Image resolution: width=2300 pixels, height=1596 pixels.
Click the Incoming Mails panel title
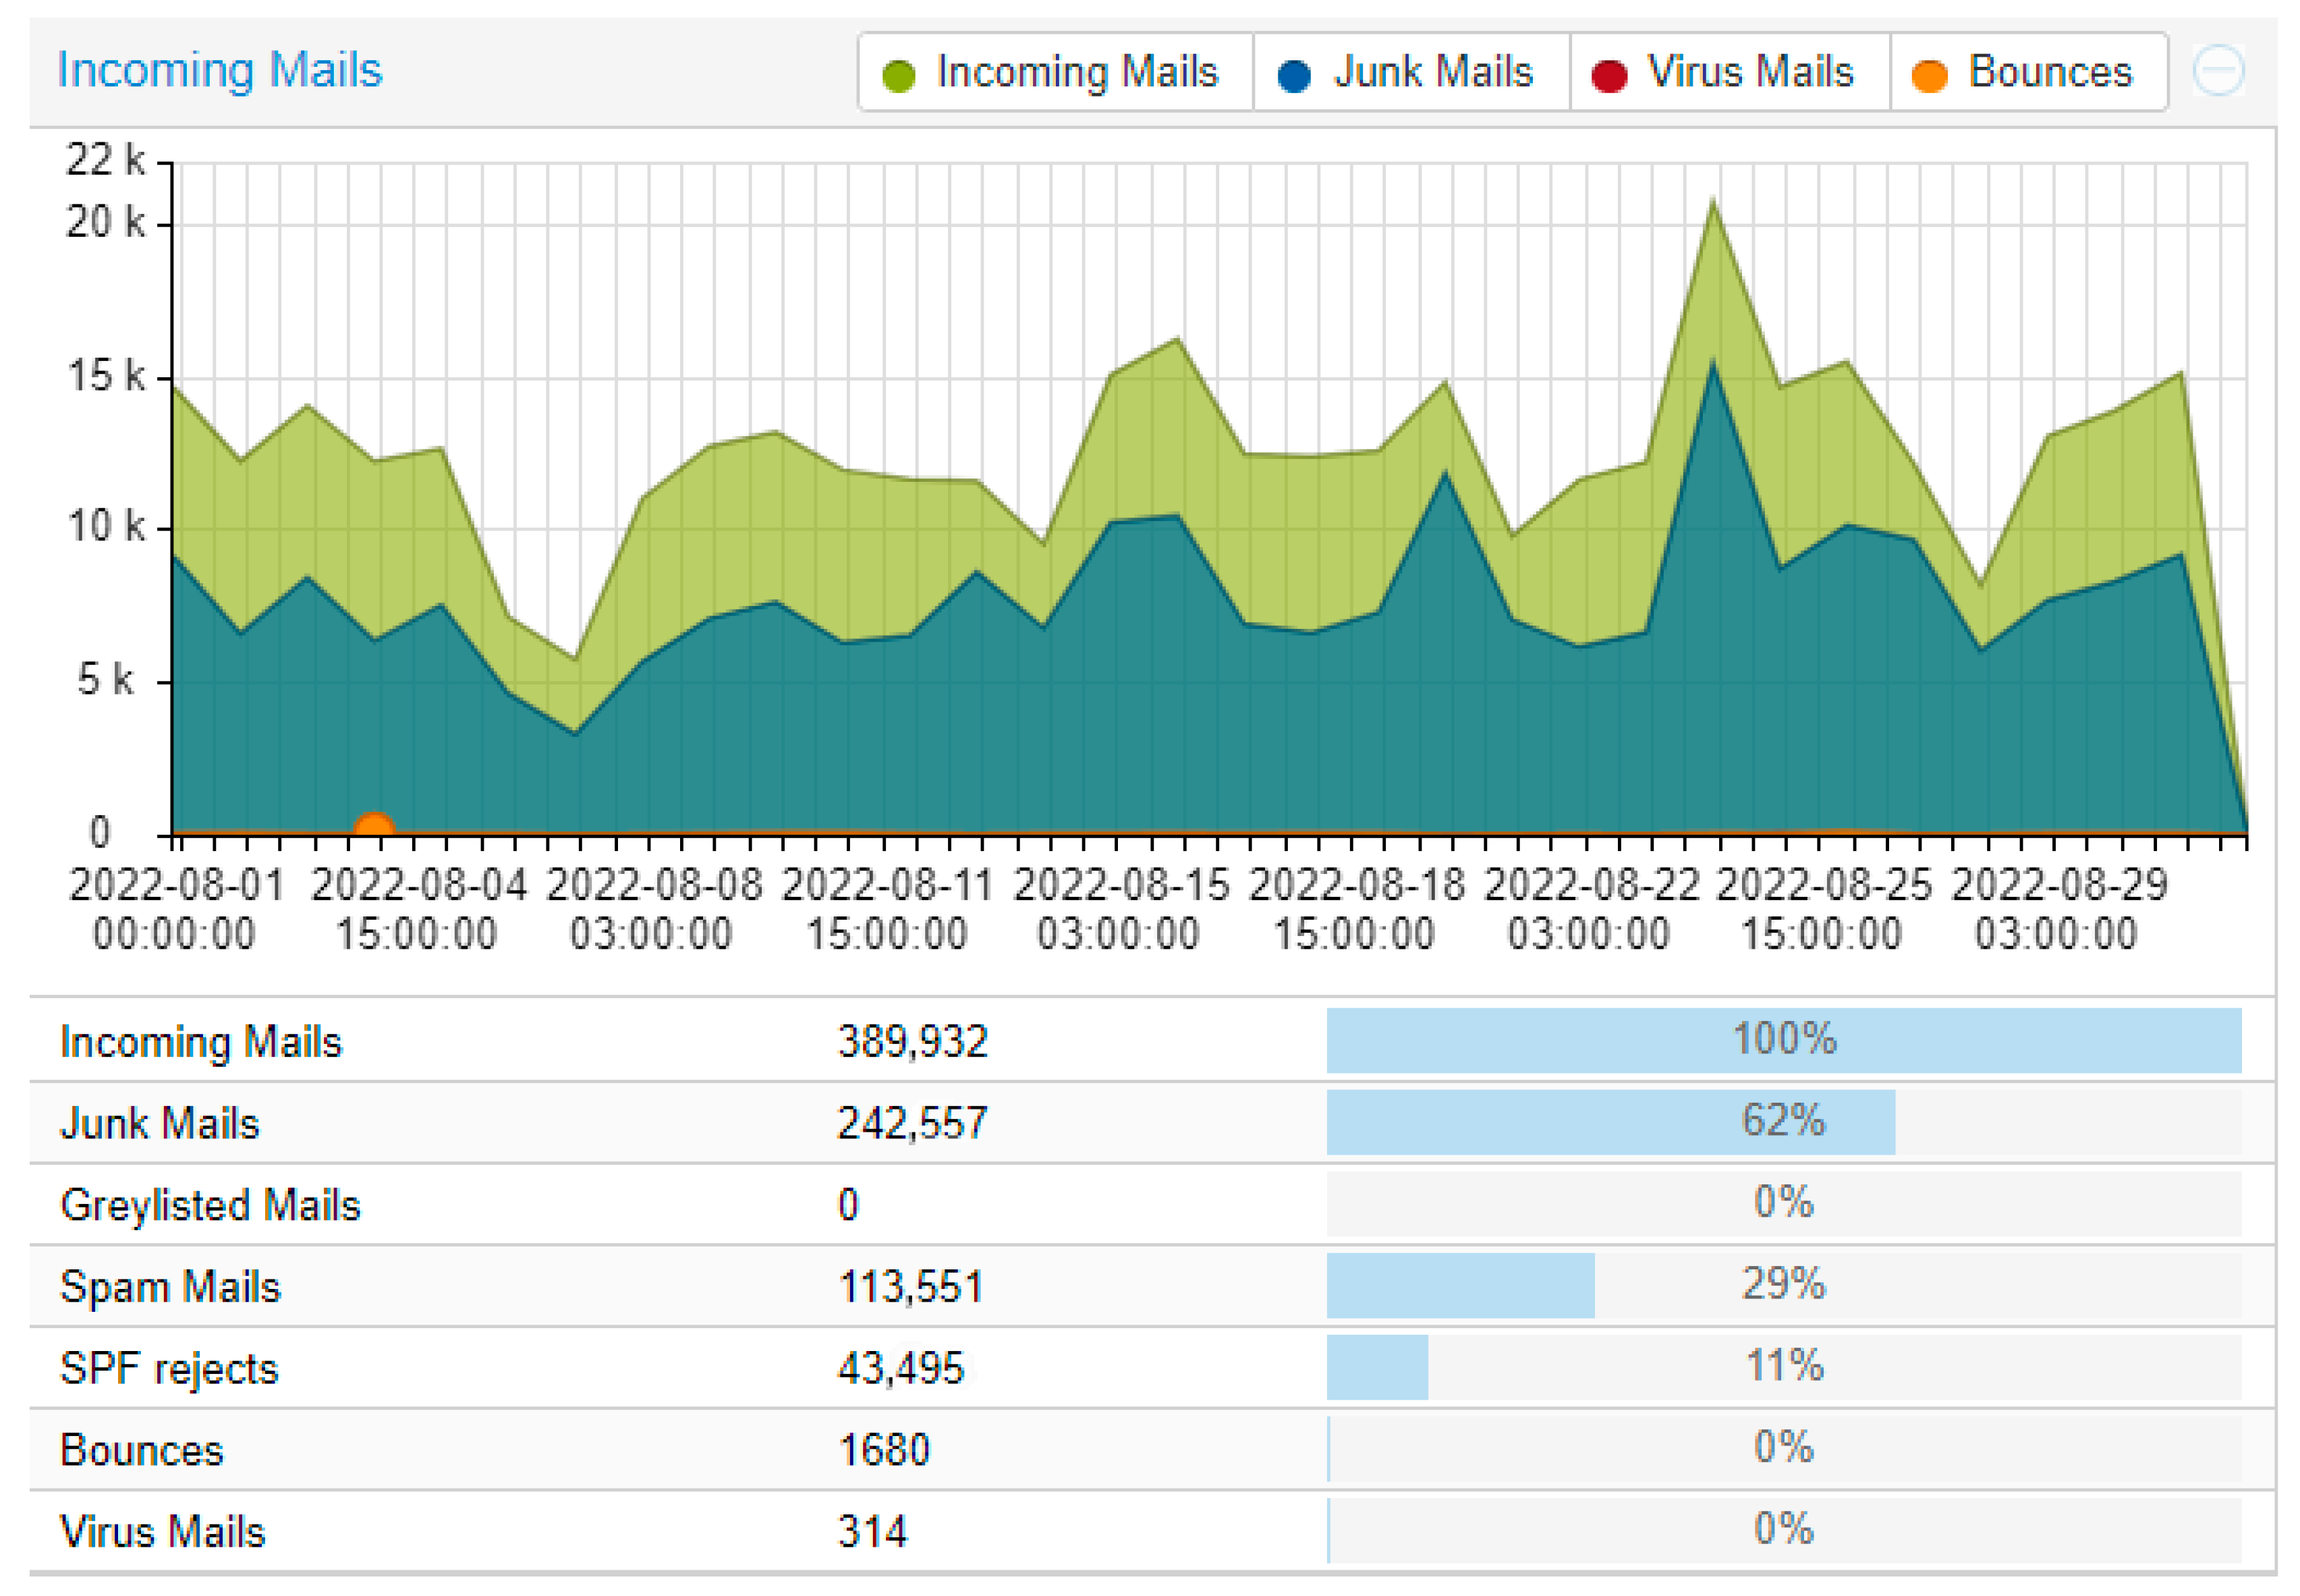[x=220, y=70]
